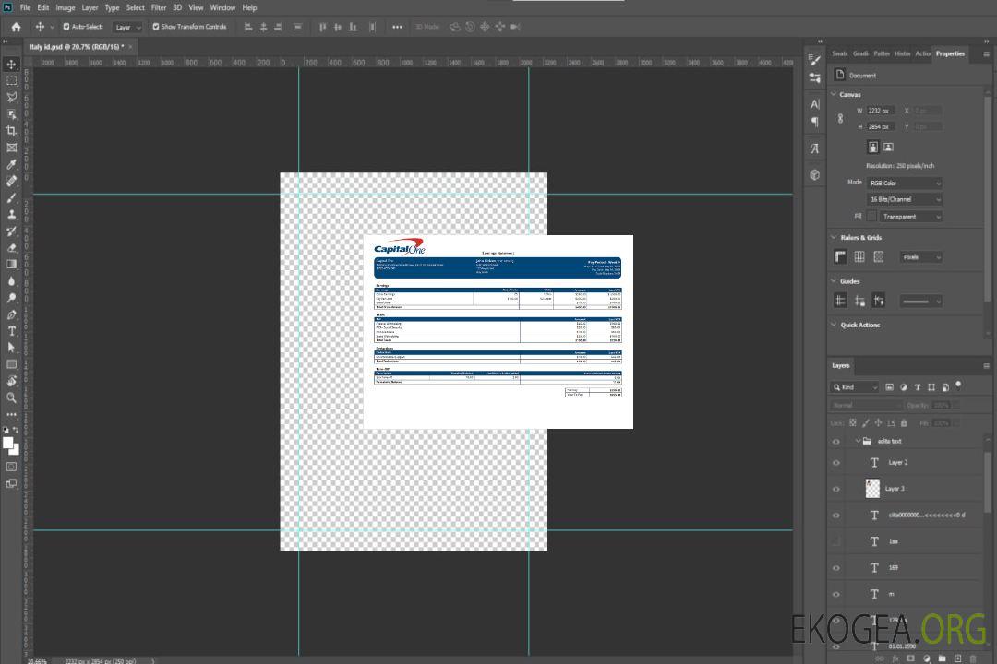Select the Zoom tool
Image resolution: width=997 pixels, height=664 pixels.
coord(12,397)
